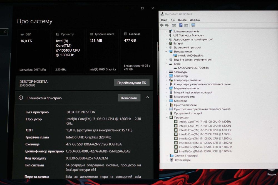
Task: Click product code 00330-53580-62577-AAOEM
Action: pyautogui.click(x=87, y=158)
